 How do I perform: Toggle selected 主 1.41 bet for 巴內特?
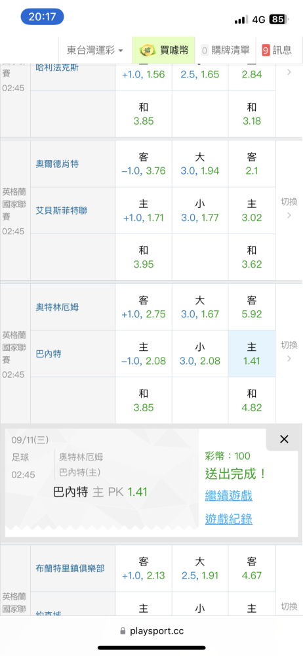(252, 354)
